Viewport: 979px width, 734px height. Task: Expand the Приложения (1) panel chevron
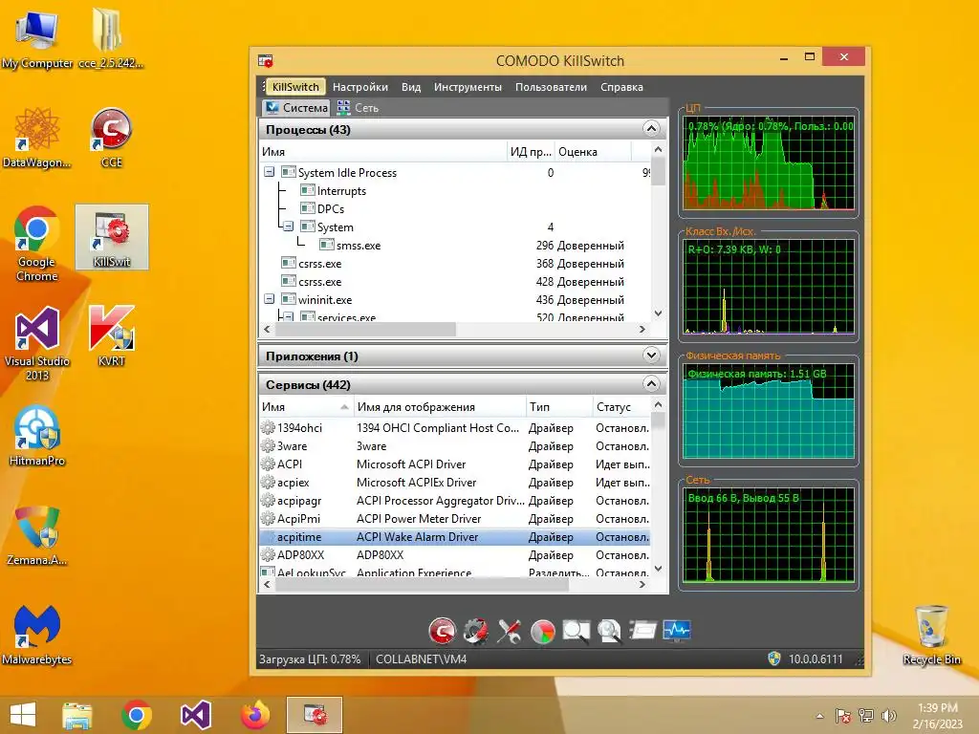[650, 356]
